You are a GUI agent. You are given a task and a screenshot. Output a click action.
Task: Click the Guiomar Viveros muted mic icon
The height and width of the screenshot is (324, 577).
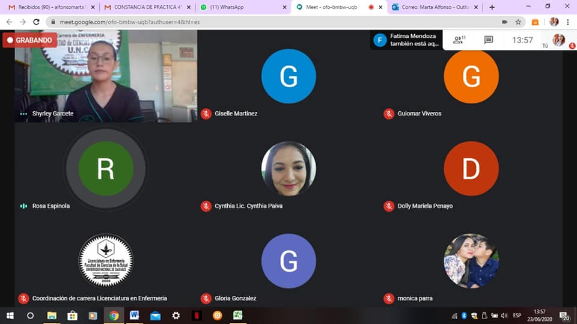pyautogui.click(x=389, y=114)
